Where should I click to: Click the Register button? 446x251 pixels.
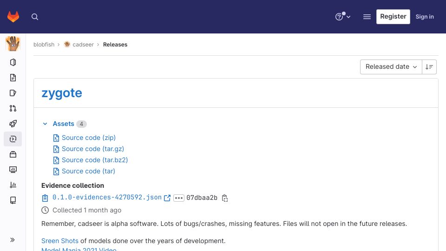[393, 17]
